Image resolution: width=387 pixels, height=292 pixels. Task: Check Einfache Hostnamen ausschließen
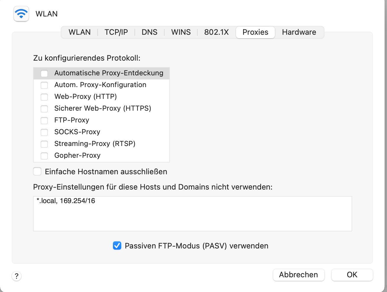point(37,171)
